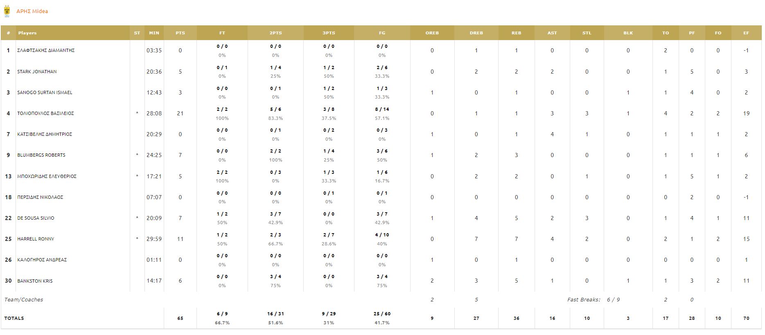
Task: Open player STARK JONATHAN
Action: pyautogui.click(x=37, y=72)
